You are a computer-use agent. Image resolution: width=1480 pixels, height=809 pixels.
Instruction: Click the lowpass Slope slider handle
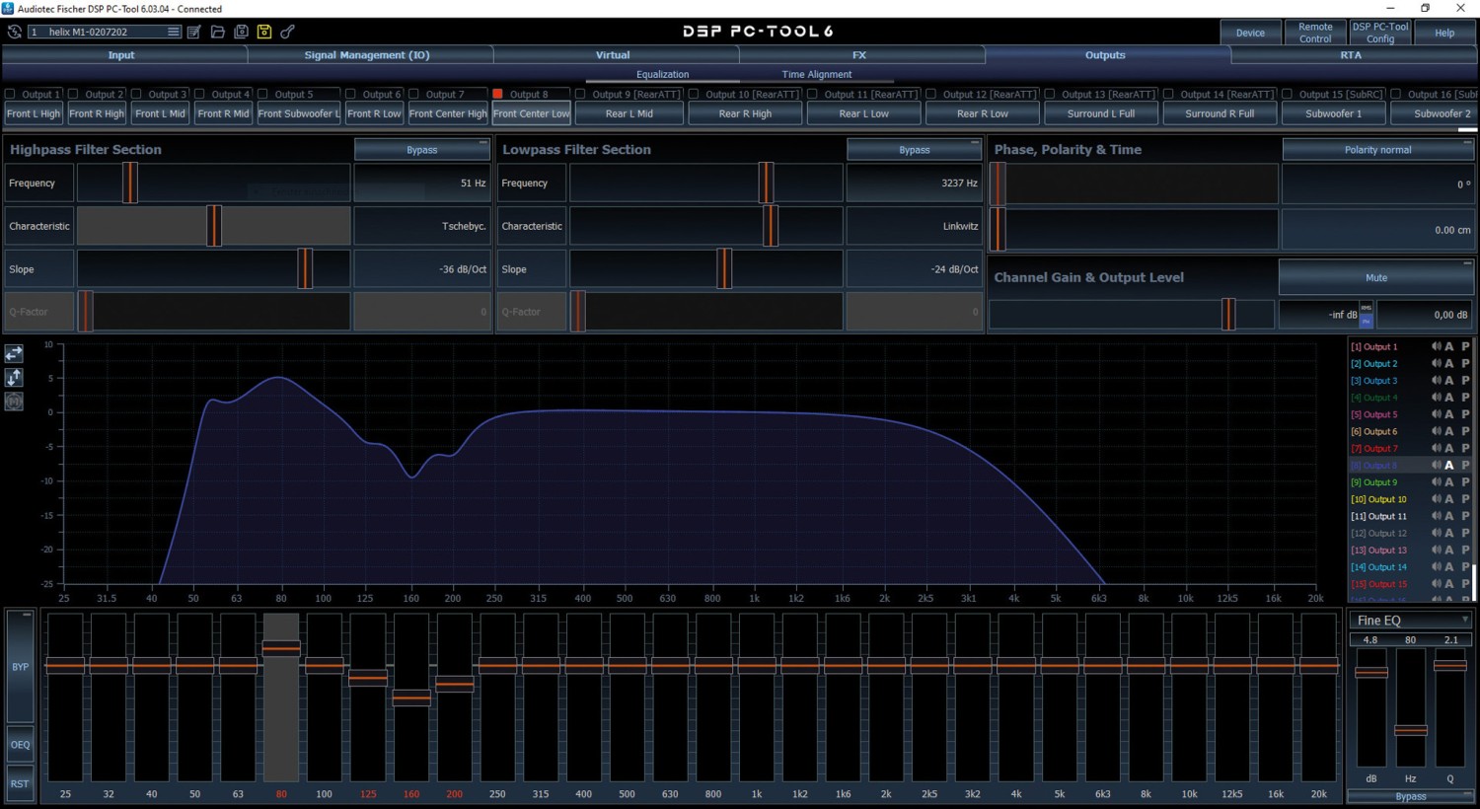(x=724, y=268)
